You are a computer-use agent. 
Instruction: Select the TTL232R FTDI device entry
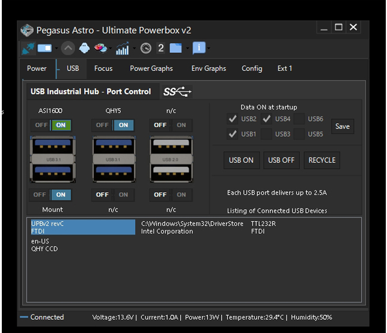point(263,227)
